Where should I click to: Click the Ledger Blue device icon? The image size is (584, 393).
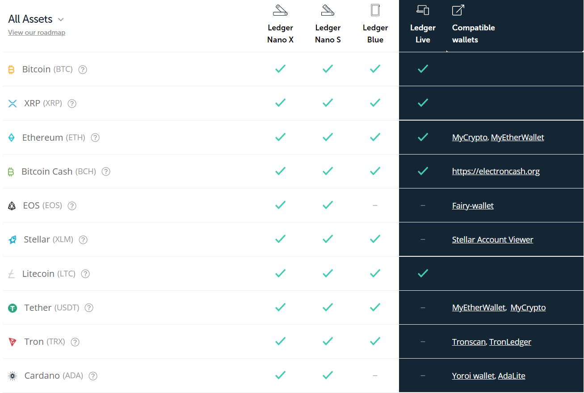[375, 10]
